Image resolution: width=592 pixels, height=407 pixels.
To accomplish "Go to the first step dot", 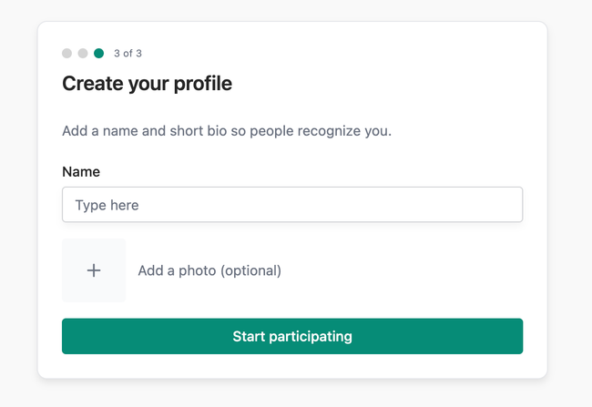I will (x=66, y=54).
